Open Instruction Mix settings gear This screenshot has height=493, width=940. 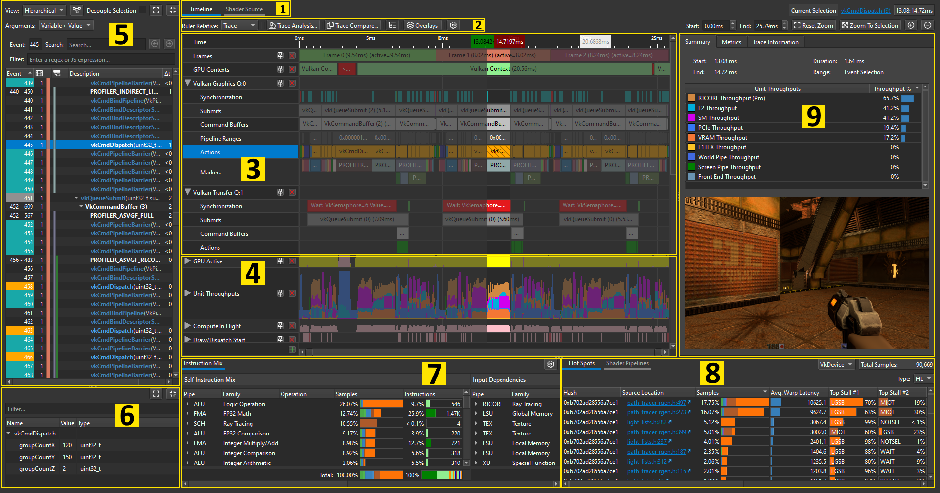click(551, 364)
